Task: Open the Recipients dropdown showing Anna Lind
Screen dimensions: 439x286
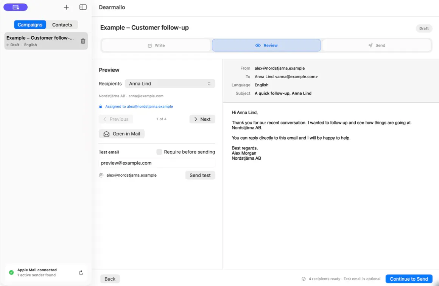Action: [170, 84]
